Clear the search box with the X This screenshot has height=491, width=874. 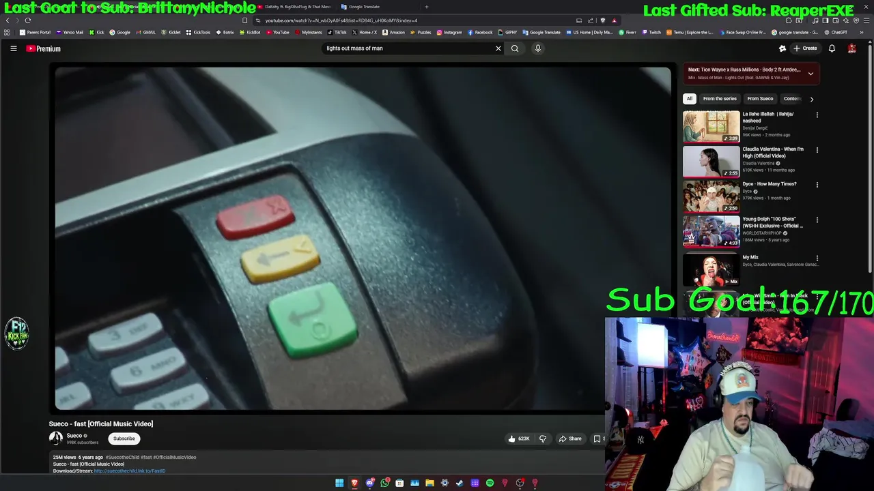[498, 48]
